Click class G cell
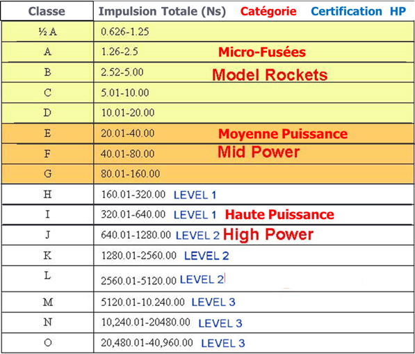 [48, 174]
